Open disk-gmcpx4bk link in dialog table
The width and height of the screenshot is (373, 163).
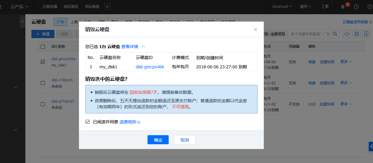coord(150,67)
